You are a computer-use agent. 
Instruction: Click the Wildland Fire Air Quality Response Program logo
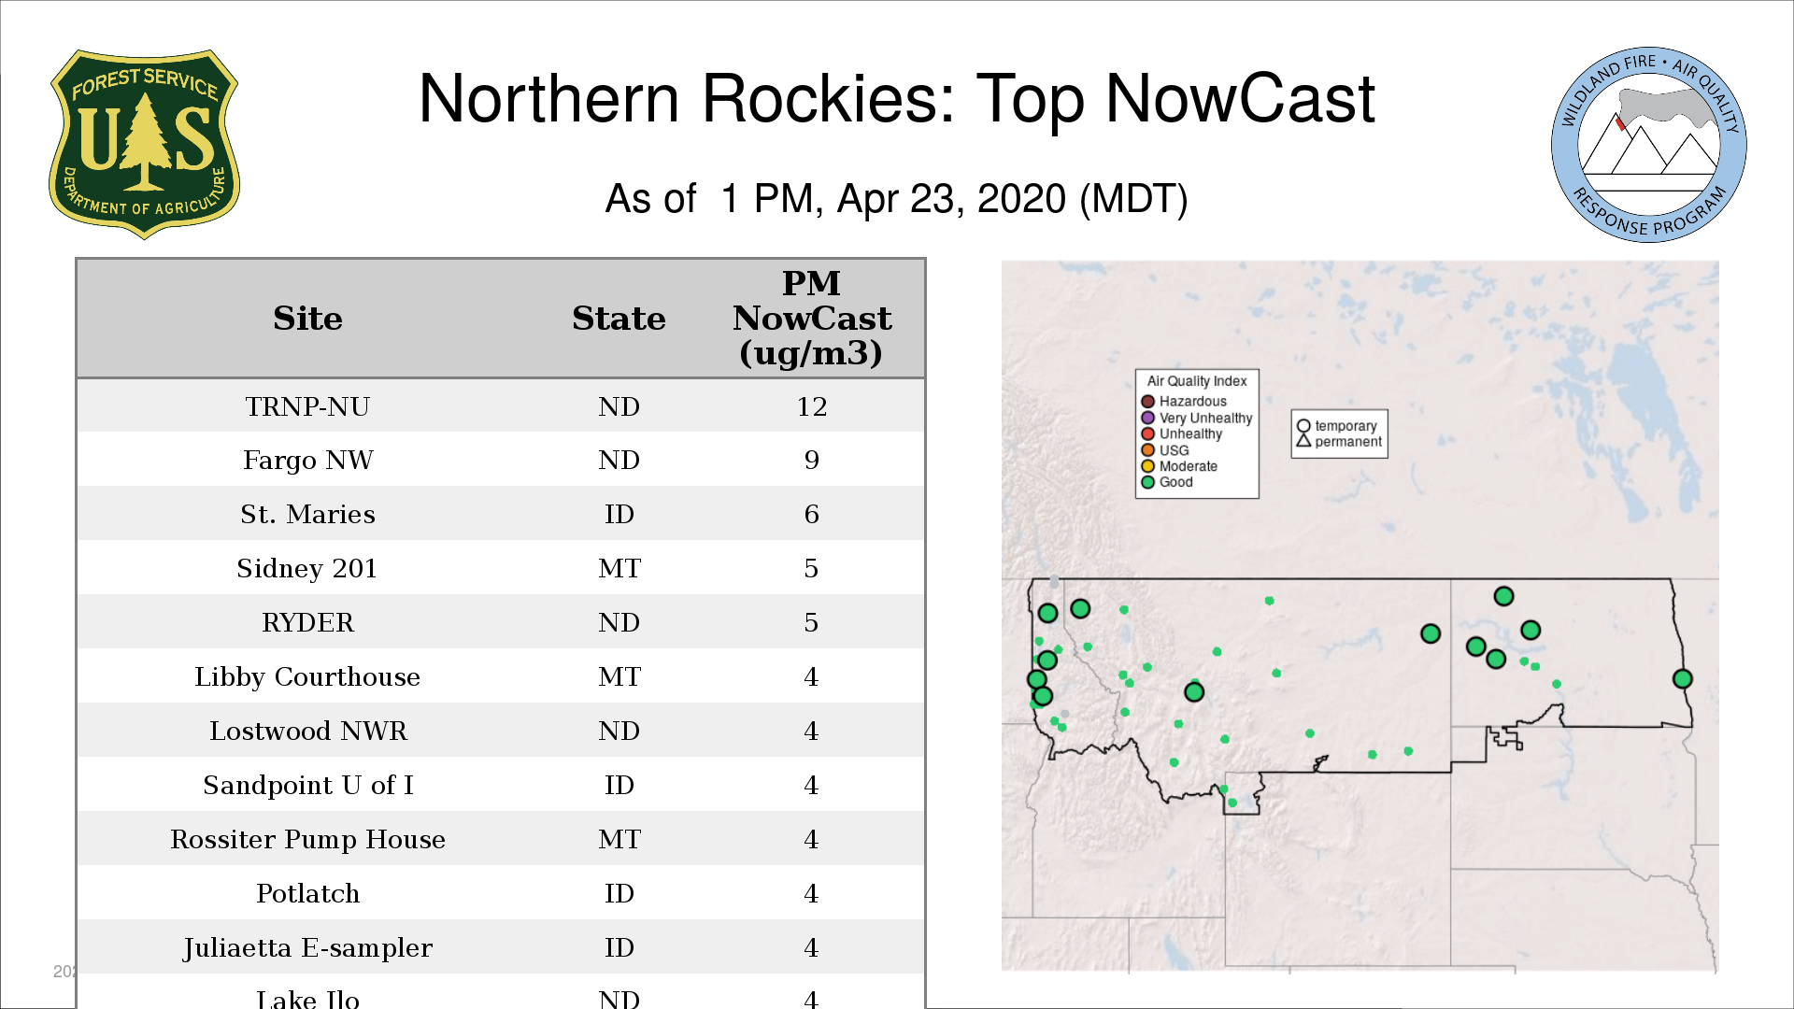(1648, 145)
